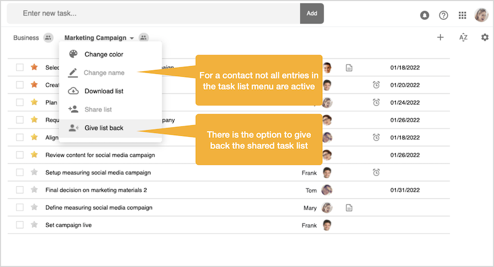The width and height of the screenshot is (494, 267).
Task: Choose Download list in the menu
Action: (x=104, y=91)
